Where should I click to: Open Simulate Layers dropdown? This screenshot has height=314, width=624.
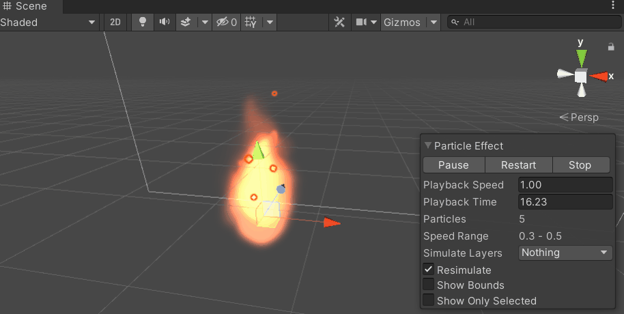[565, 253]
